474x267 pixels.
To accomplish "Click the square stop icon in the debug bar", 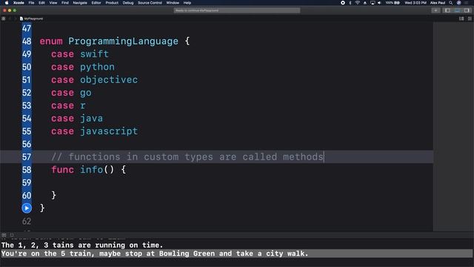I will coord(12,235).
